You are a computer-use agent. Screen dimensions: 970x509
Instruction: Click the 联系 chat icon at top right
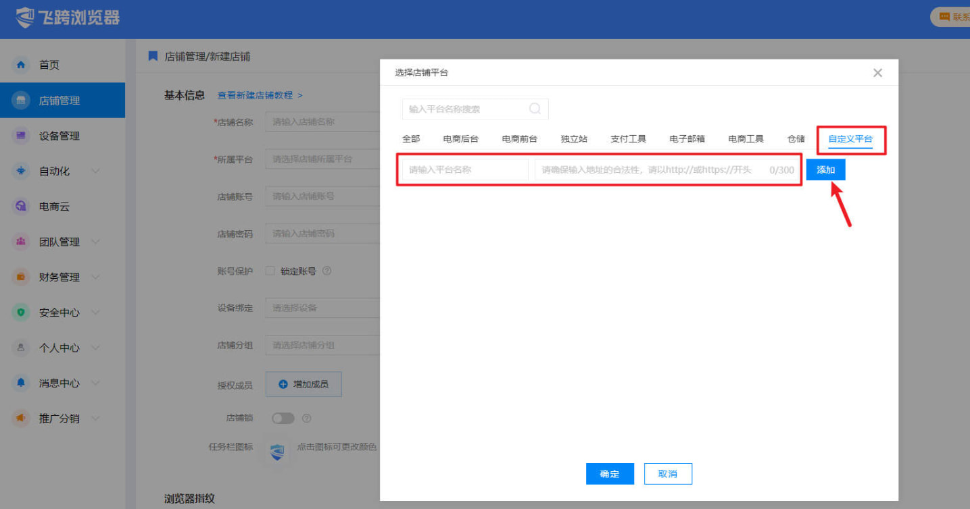[x=944, y=17]
